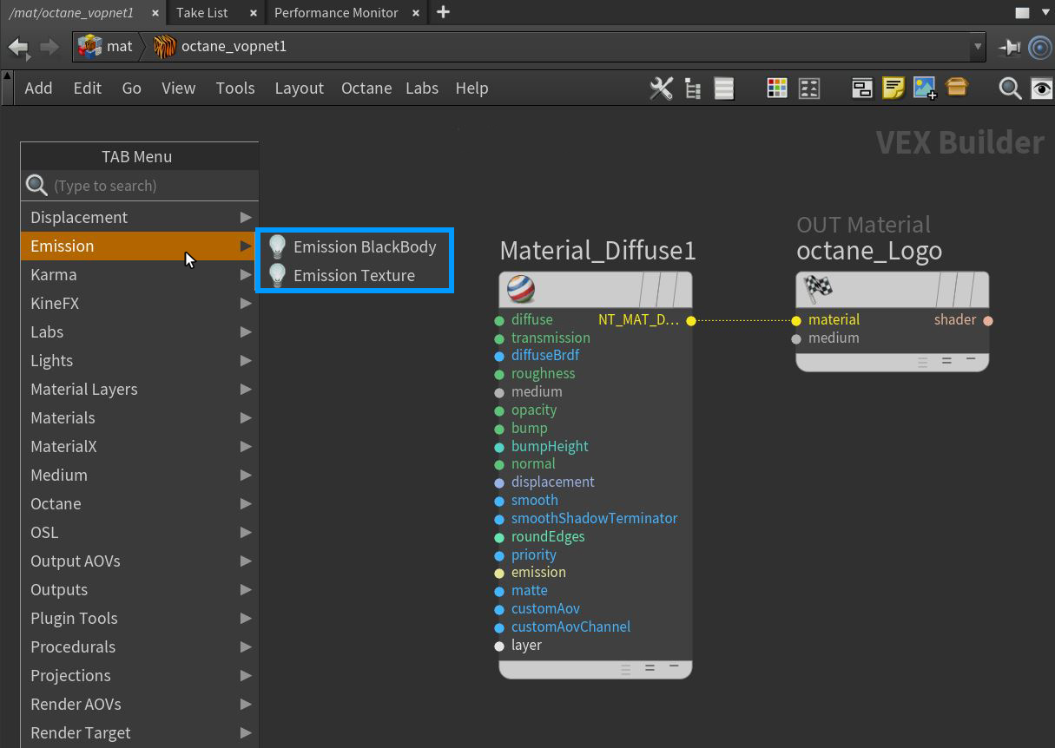Image resolution: width=1055 pixels, height=748 pixels.
Task: Click the yellow sticky note icon
Action: tap(893, 89)
